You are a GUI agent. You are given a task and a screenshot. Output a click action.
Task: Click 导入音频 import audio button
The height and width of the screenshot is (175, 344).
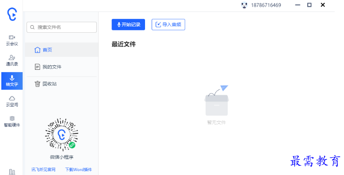(168, 25)
